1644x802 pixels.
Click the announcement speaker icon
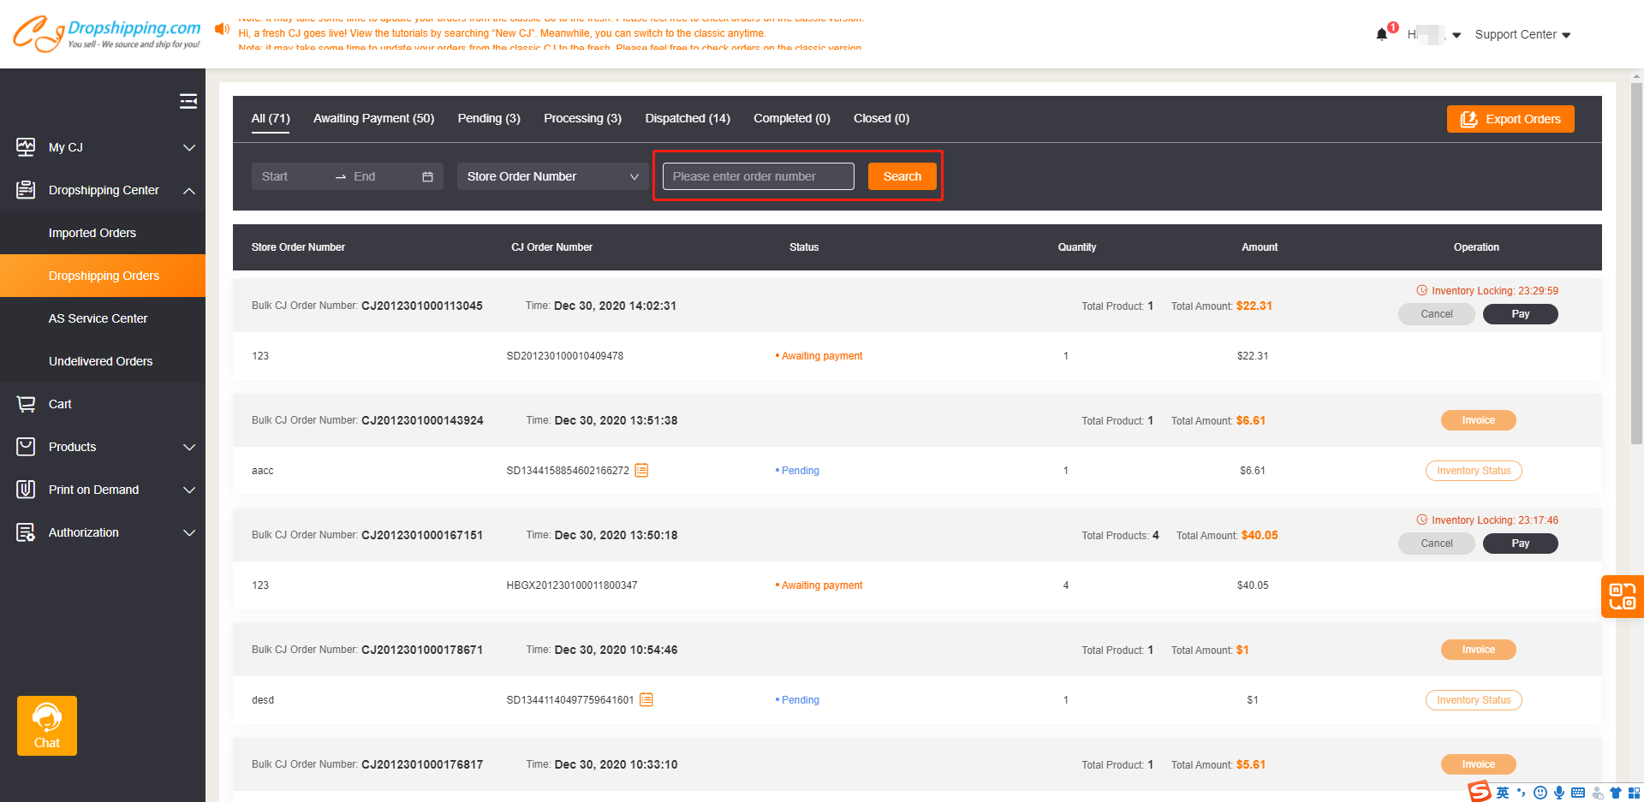coord(222,29)
